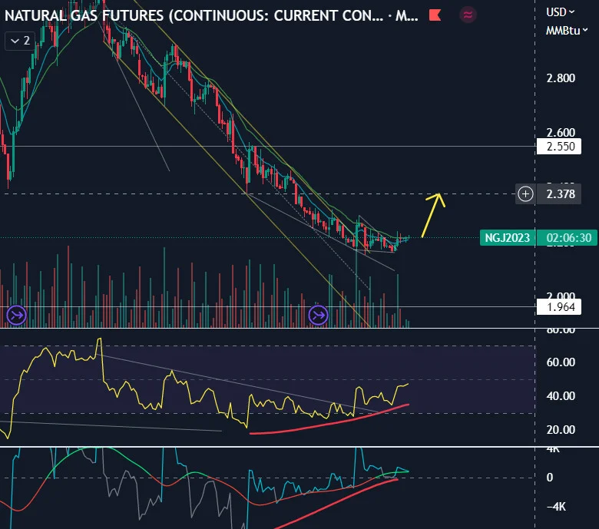Open the MMBtu unit dropdown
This screenshot has width=599, height=529.
[567, 31]
